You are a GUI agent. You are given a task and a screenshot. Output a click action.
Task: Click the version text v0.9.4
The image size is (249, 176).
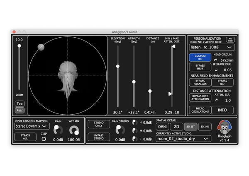tap(225, 140)
